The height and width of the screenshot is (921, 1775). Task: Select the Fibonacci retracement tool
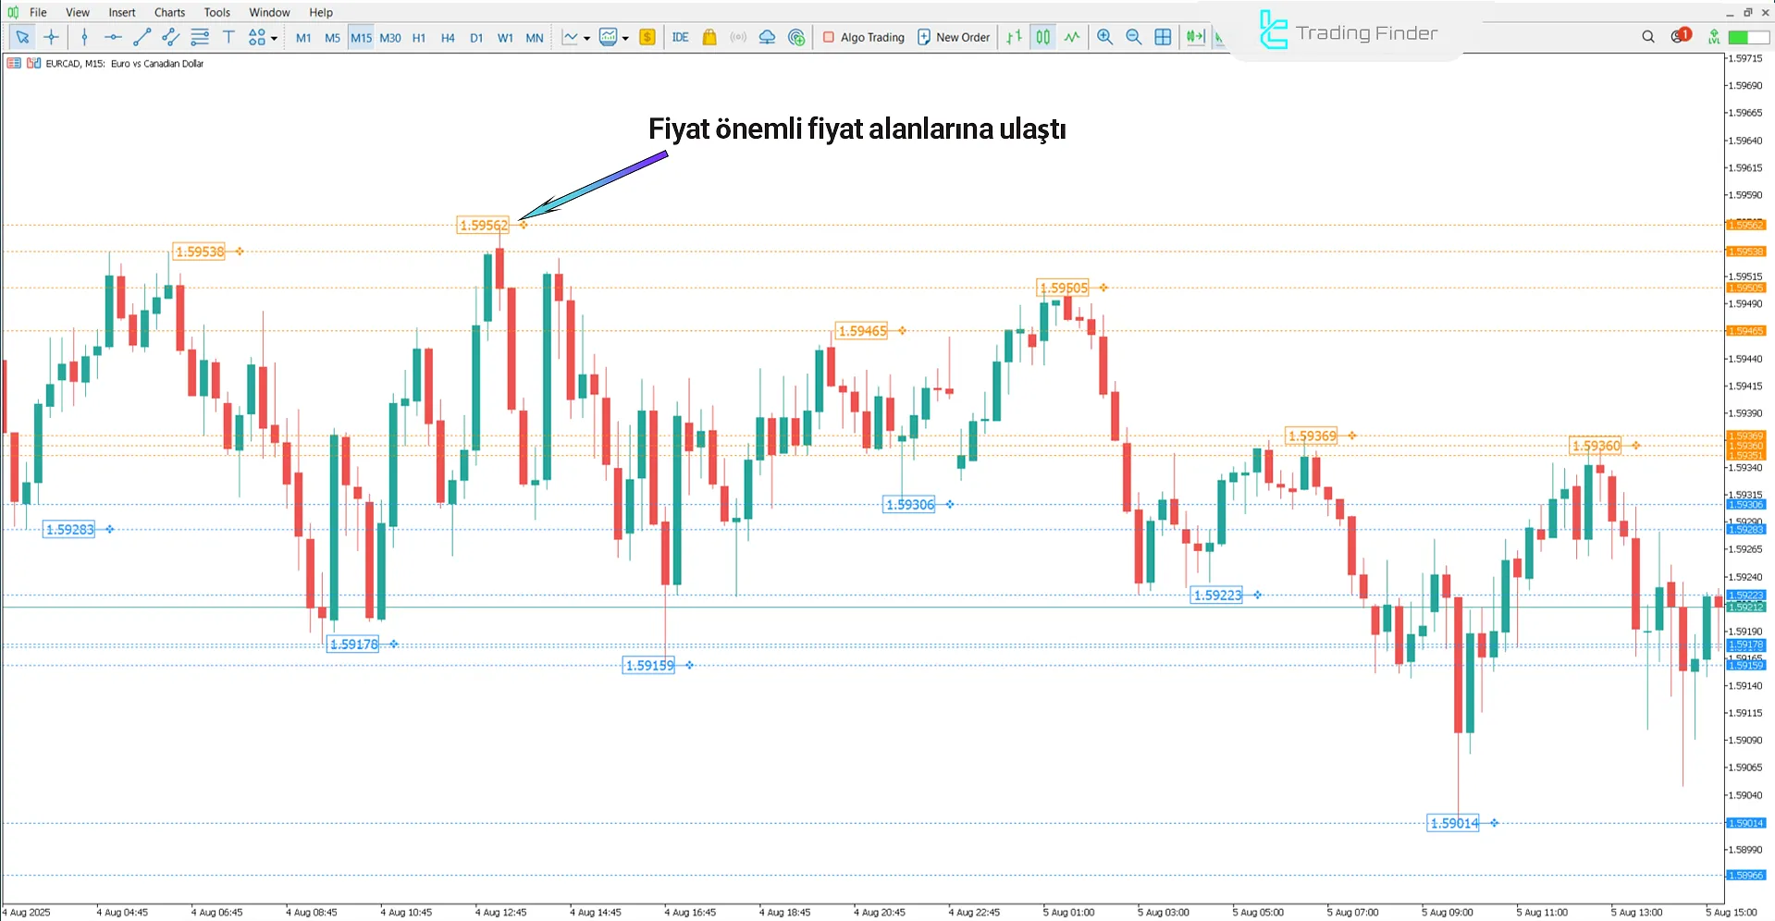pos(200,37)
